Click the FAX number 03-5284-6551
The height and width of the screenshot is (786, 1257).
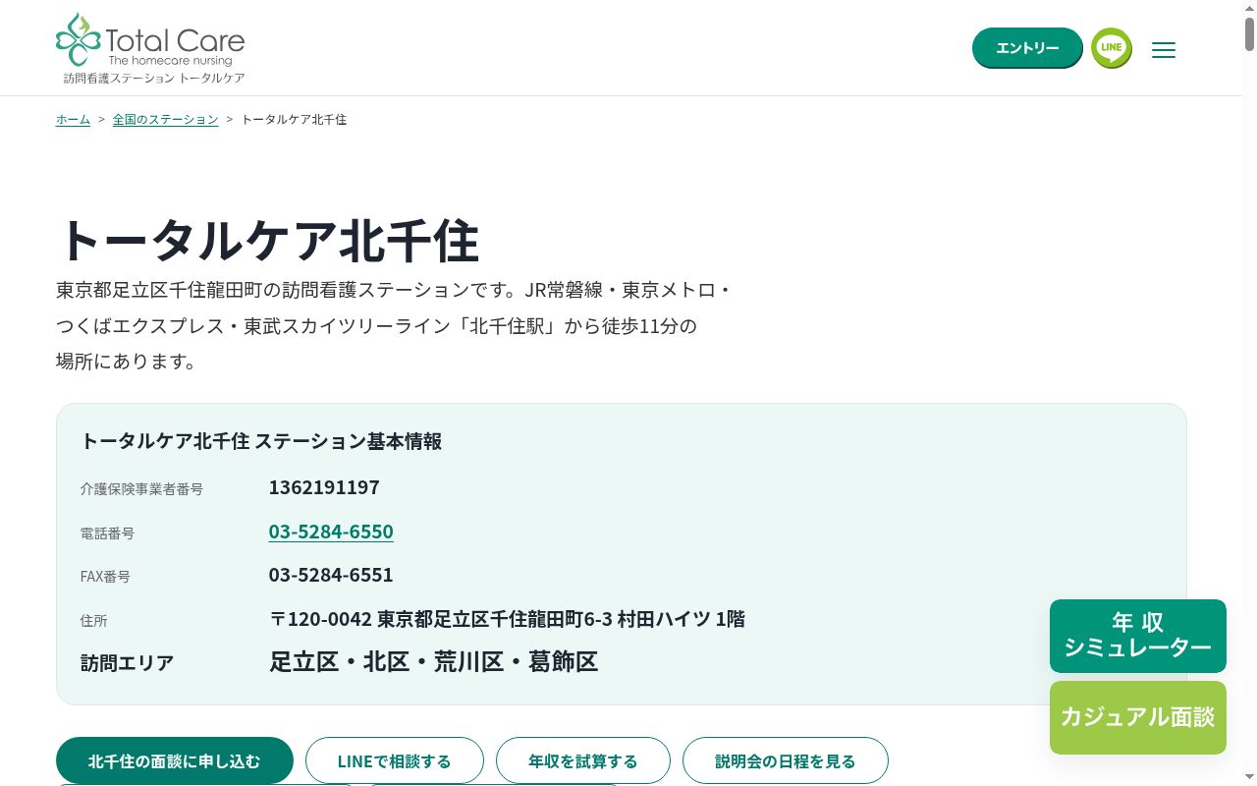[331, 575]
